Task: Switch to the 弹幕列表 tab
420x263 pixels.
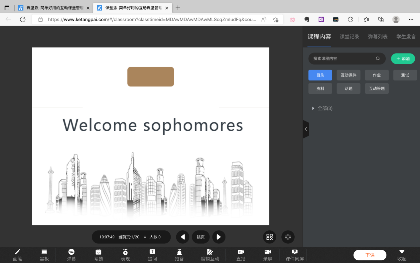Action: coord(378,37)
